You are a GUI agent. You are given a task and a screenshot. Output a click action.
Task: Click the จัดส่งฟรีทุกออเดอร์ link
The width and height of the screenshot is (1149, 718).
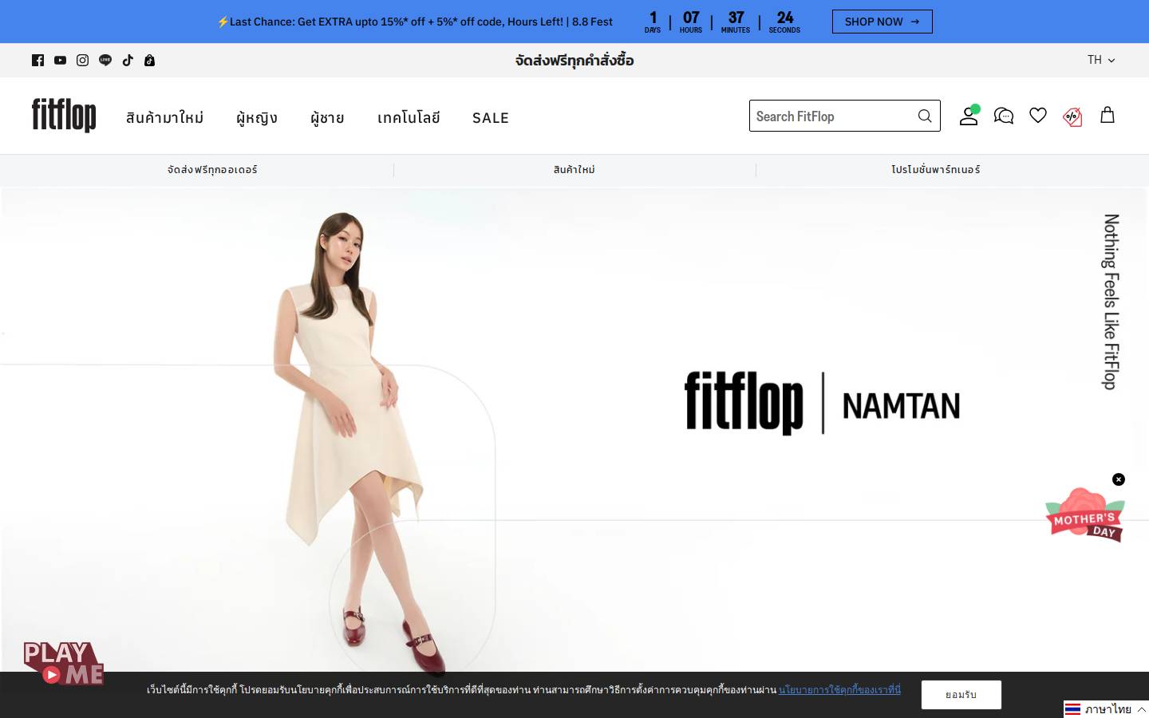point(212,170)
